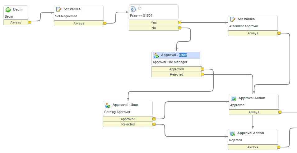
Task: Select the Approval Line Manager user icon
Action: (x=156, y=55)
